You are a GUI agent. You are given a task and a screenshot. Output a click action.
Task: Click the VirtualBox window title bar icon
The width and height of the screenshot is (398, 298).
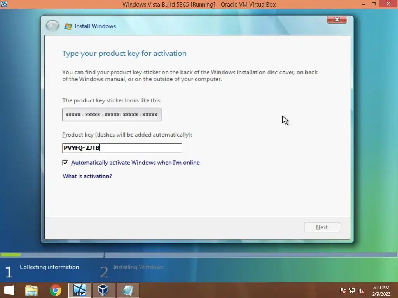pyautogui.click(x=4, y=4)
